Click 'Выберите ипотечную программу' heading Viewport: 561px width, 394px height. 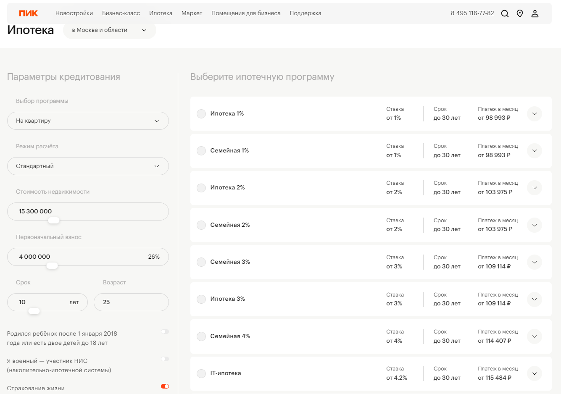click(262, 77)
